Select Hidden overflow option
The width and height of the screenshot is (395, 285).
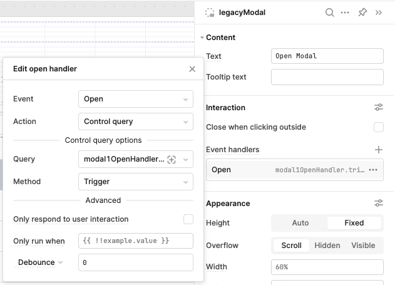click(327, 246)
